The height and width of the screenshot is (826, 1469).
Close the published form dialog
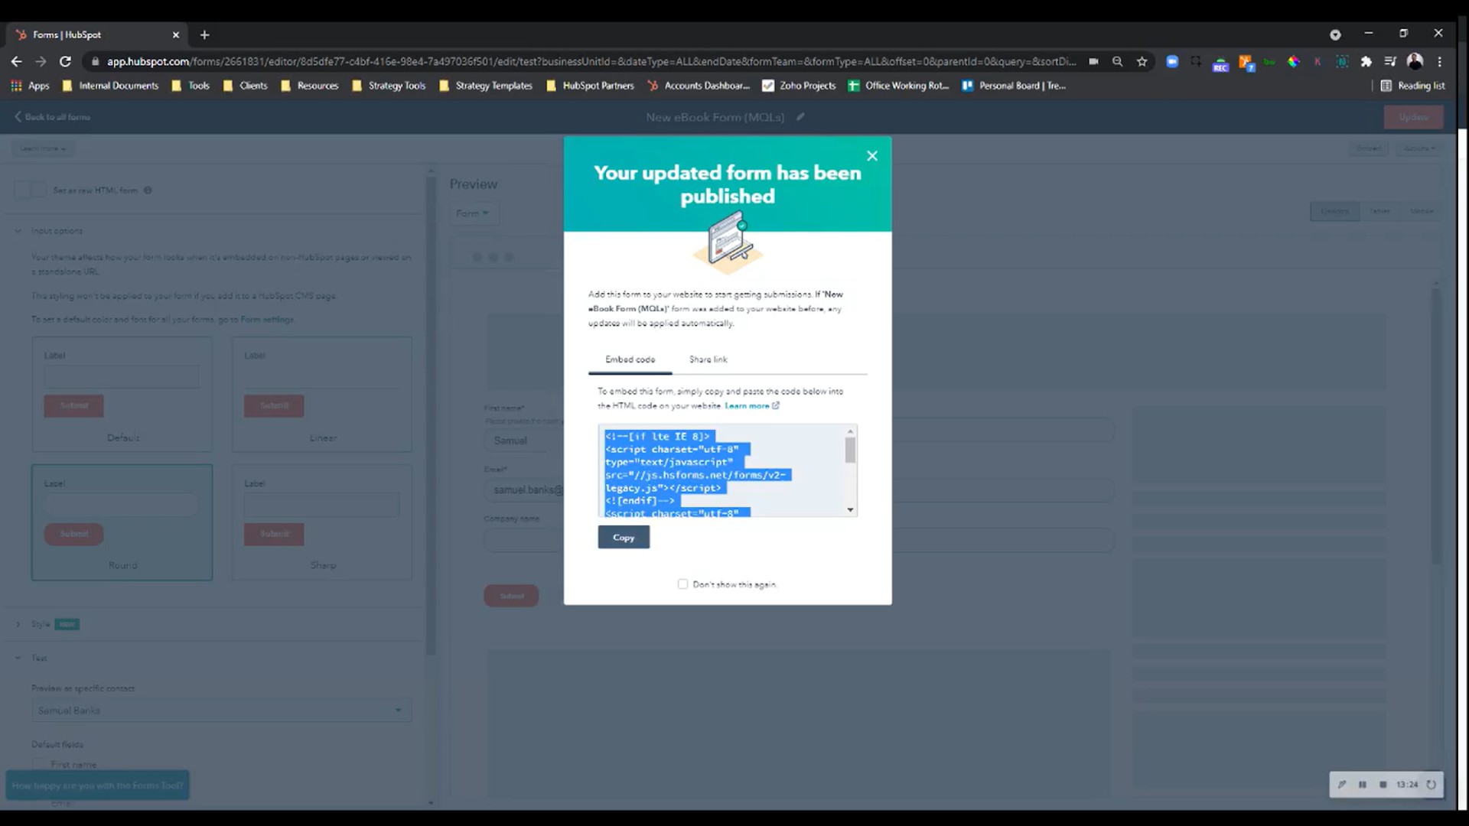pyautogui.click(x=872, y=156)
